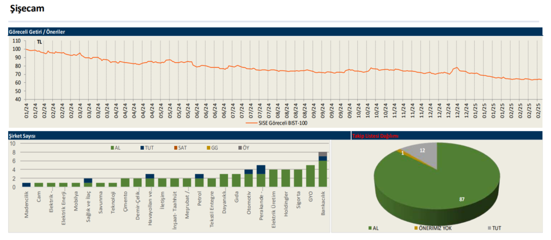This screenshot has width=551, height=240.
Task: Click the Takip Listesi Dağılımı header
Action: pyautogui.click(x=375, y=136)
